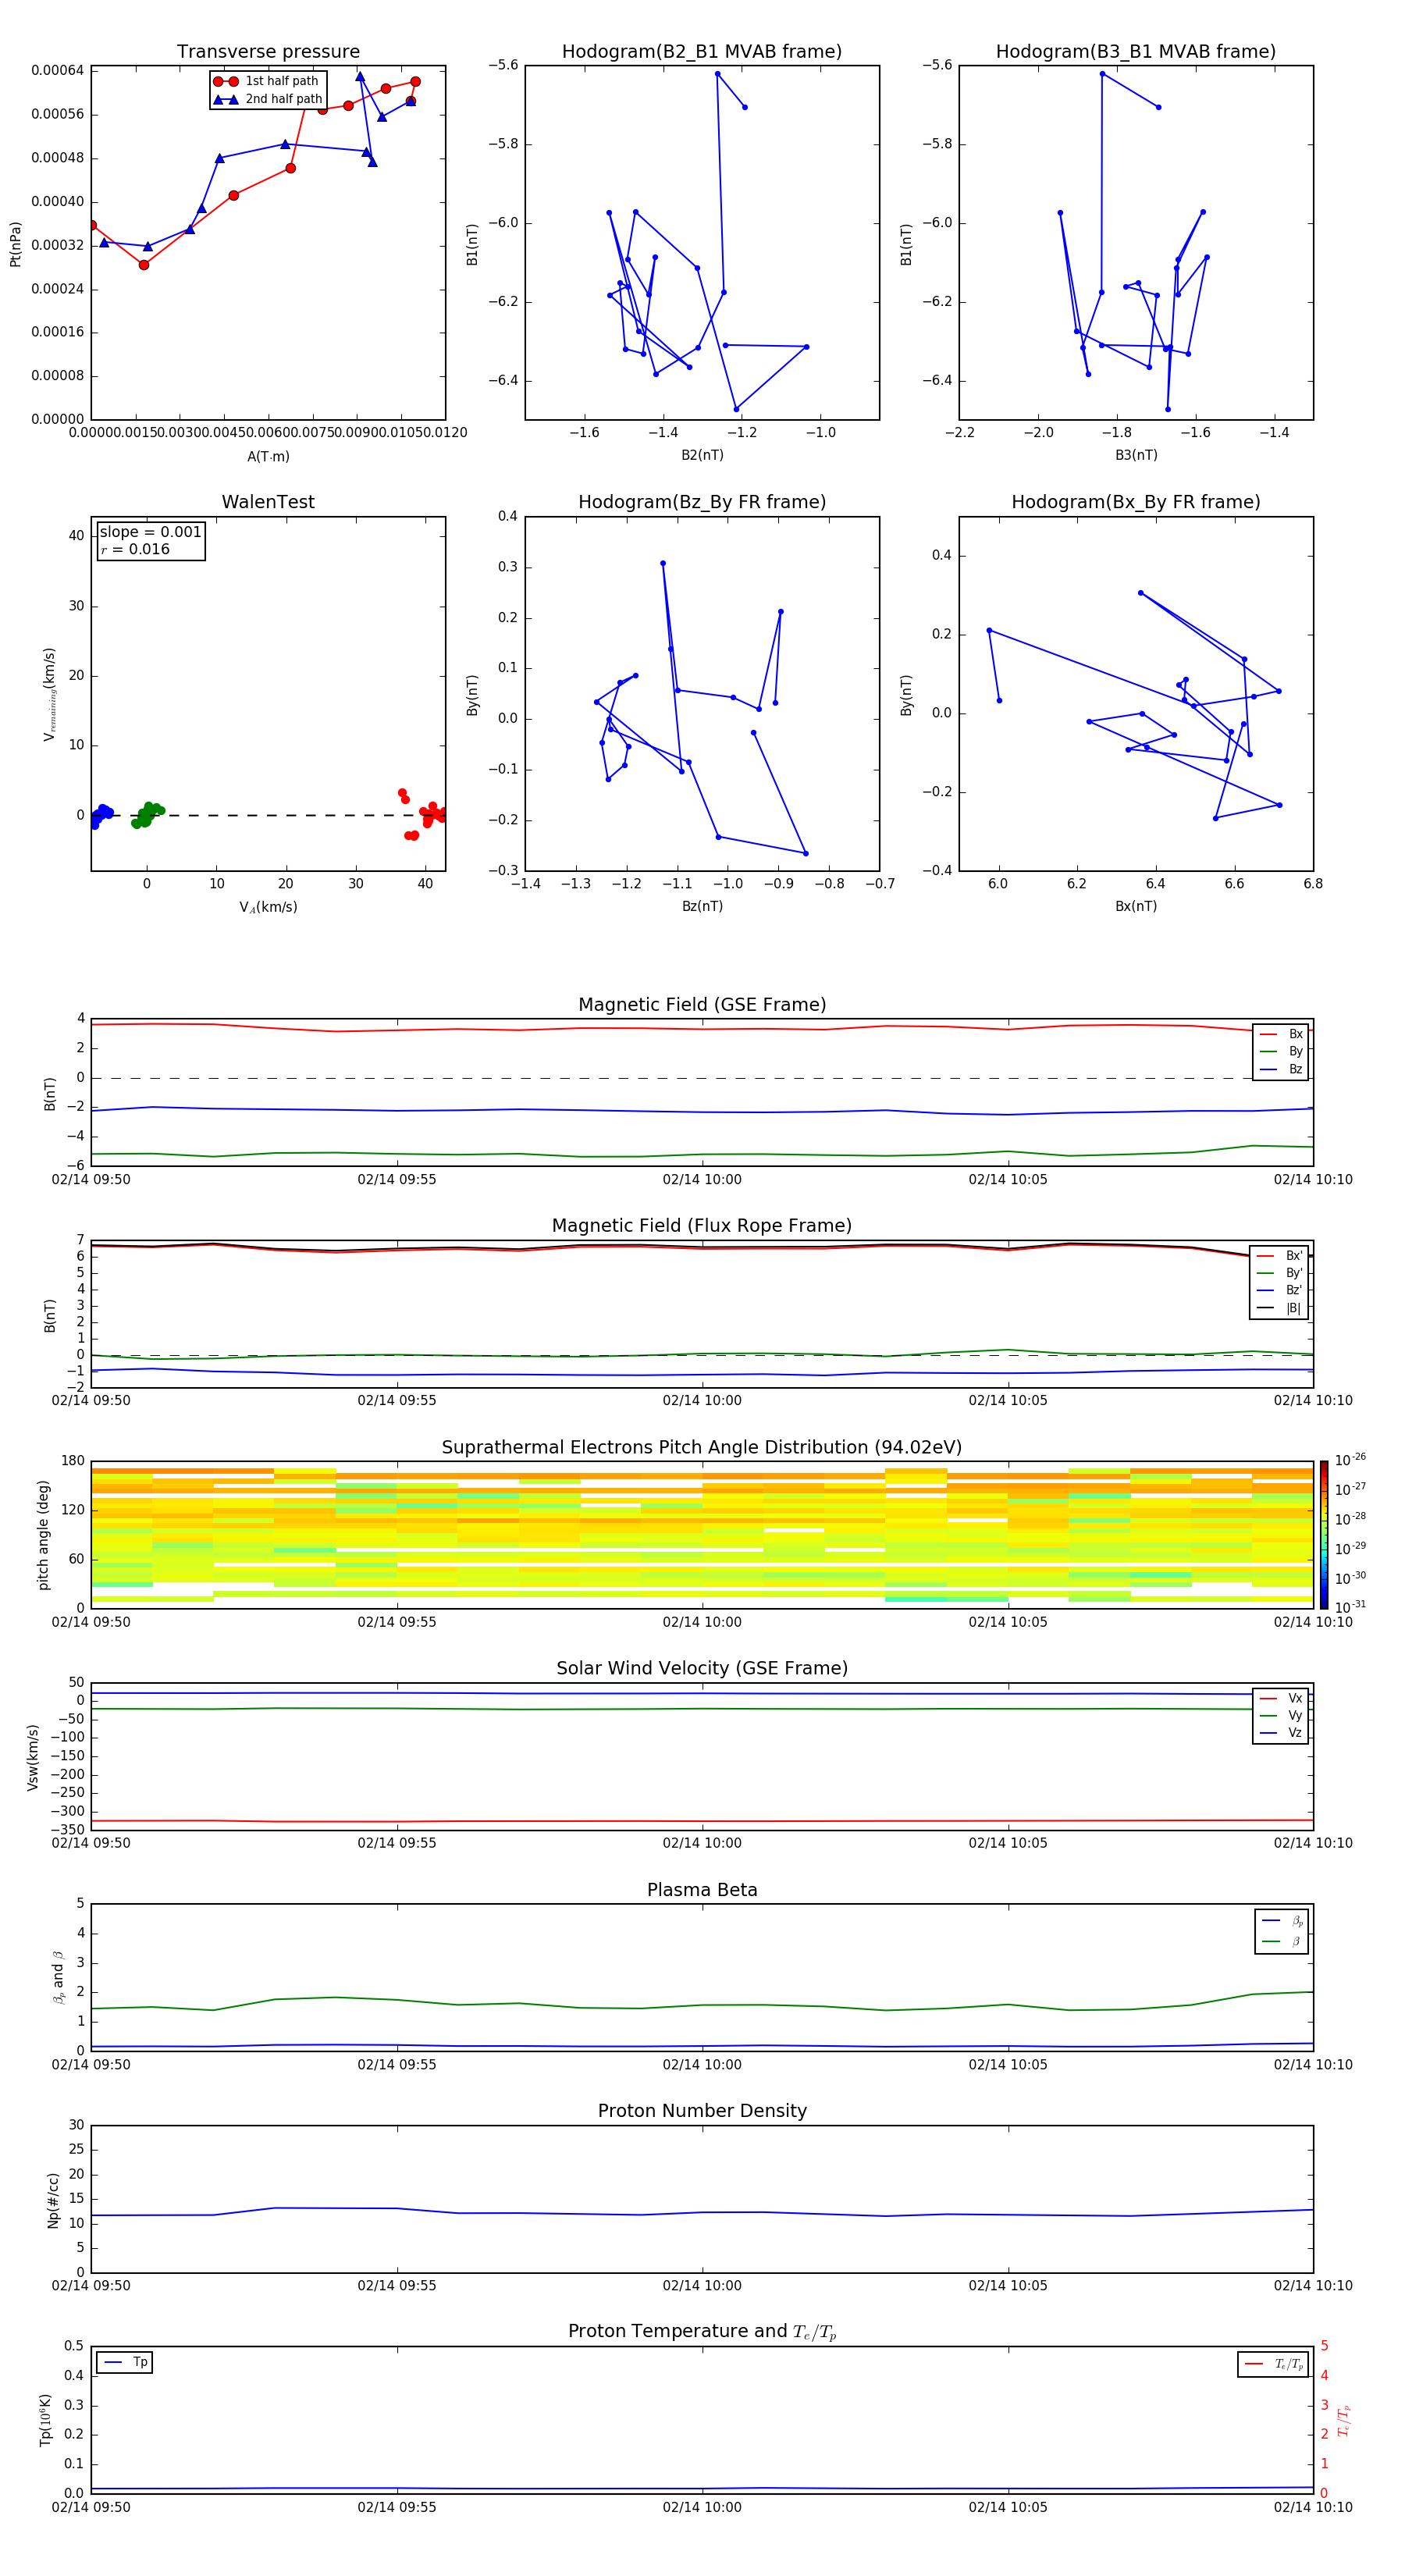The image size is (1405, 2576).
Task: Click the red point cluster in the WalenTest plot
Action: (x=422, y=814)
